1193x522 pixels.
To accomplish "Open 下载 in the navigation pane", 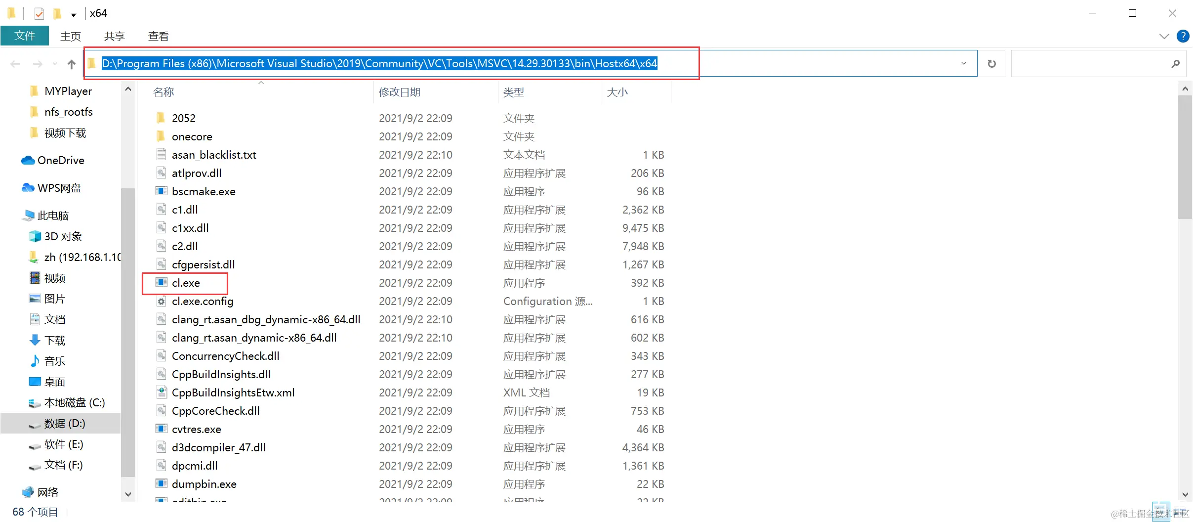I will 55,341.
